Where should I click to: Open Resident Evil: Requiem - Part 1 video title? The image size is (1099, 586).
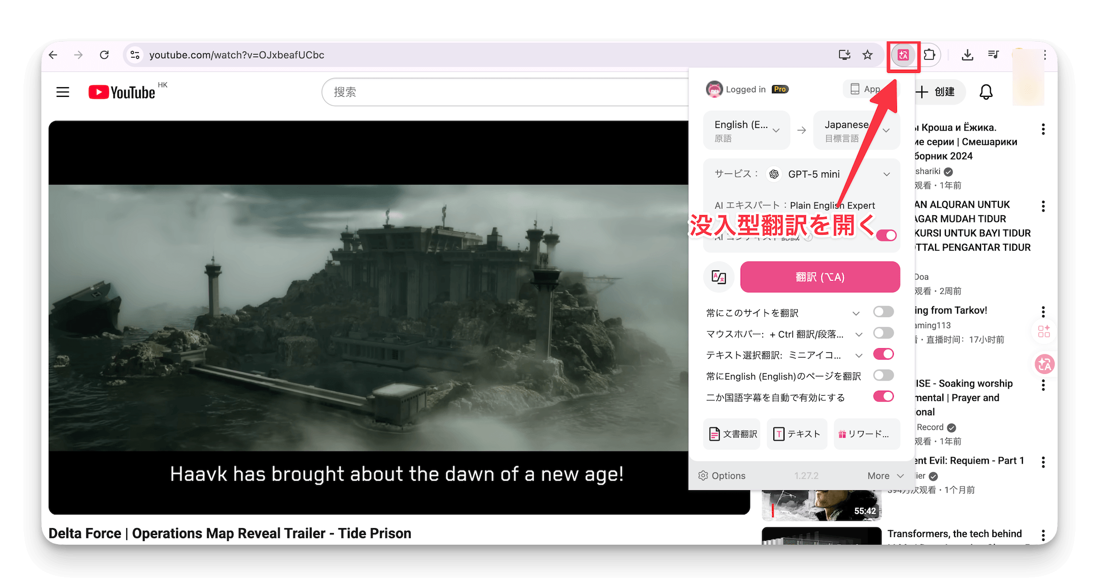pyautogui.click(x=969, y=461)
